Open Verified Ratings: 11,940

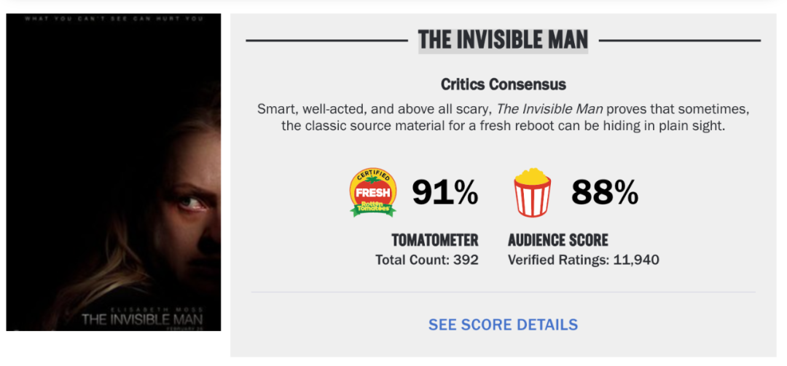click(584, 260)
